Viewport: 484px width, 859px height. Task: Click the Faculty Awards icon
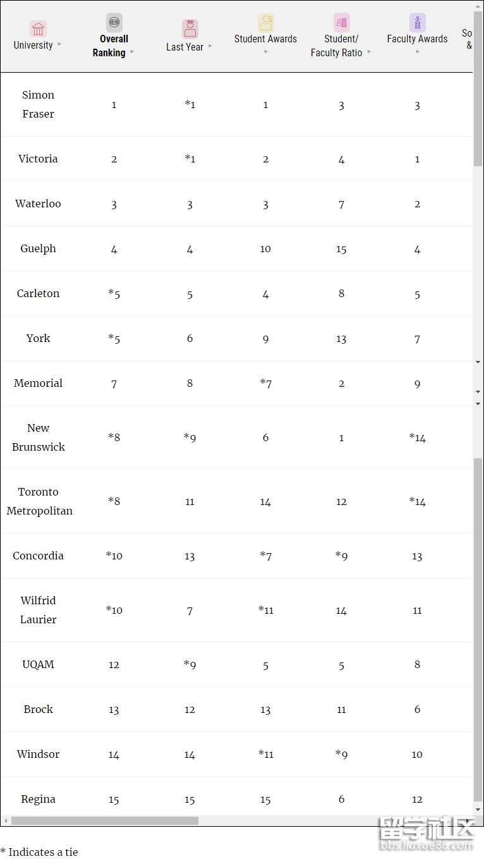tap(418, 22)
